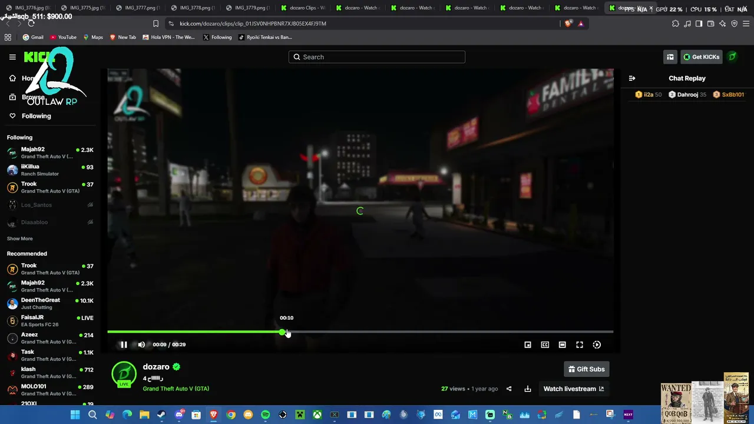Pause the clip playback
Image resolution: width=754 pixels, height=424 pixels.
pyautogui.click(x=124, y=344)
